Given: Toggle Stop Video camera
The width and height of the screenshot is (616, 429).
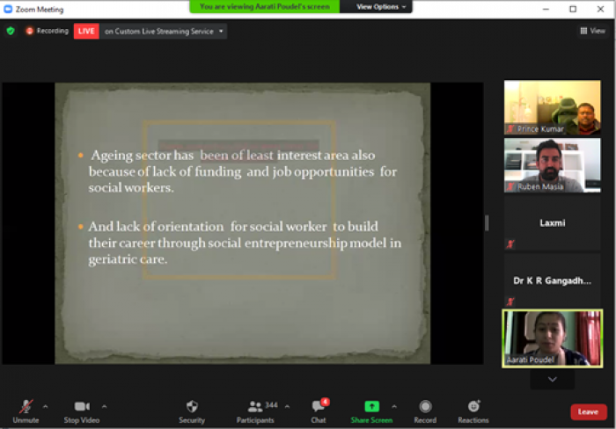Looking at the screenshot, I should point(82,406).
